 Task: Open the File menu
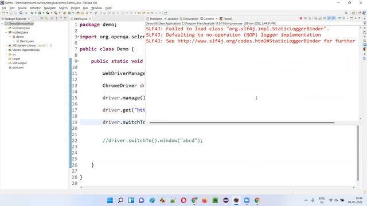(x=4, y=8)
